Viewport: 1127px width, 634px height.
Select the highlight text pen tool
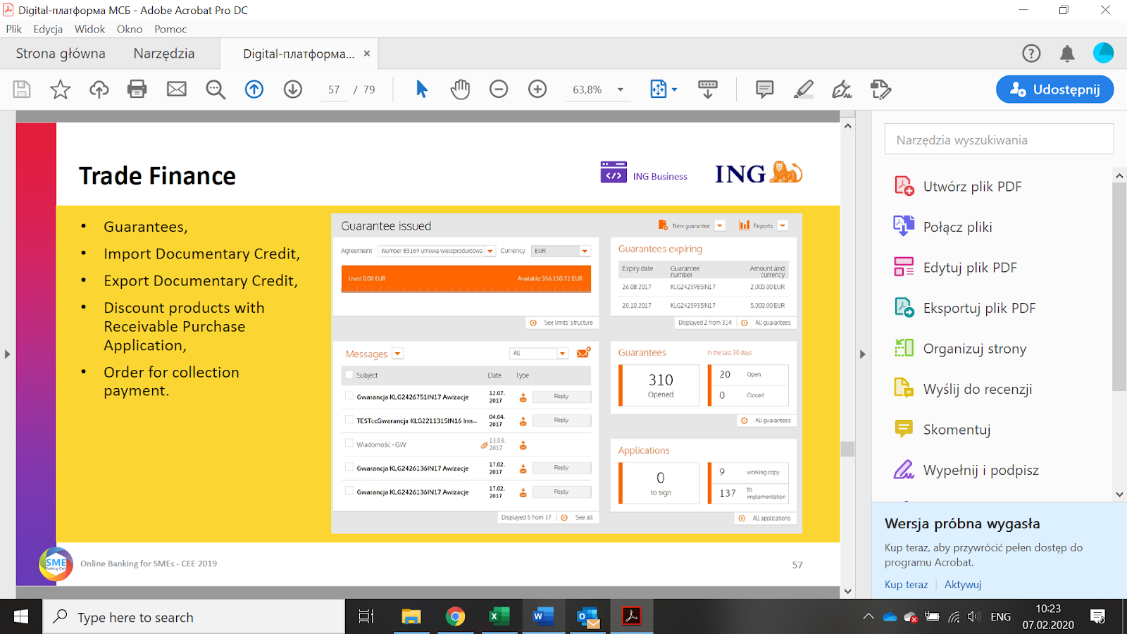[803, 89]
